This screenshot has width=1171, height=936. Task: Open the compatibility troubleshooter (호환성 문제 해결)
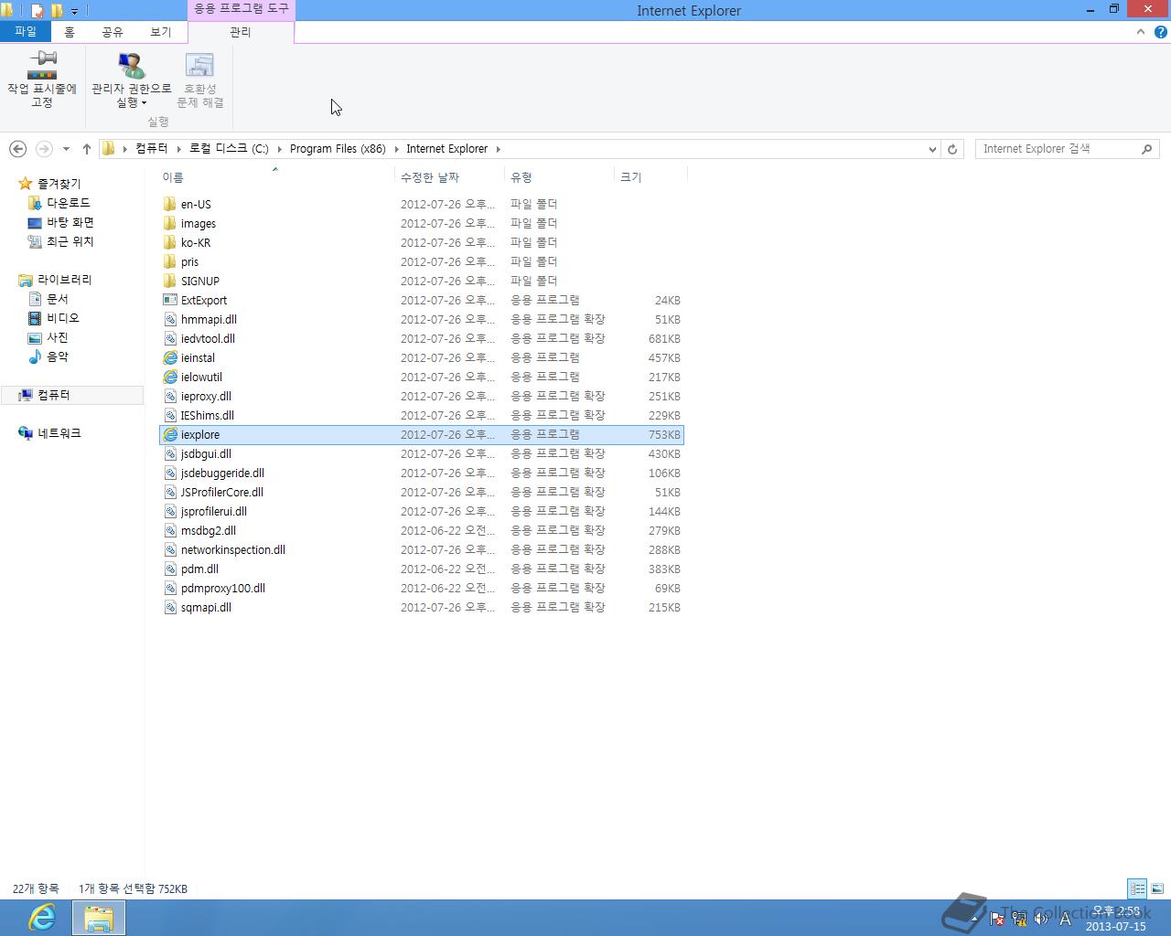pos(199,80)
